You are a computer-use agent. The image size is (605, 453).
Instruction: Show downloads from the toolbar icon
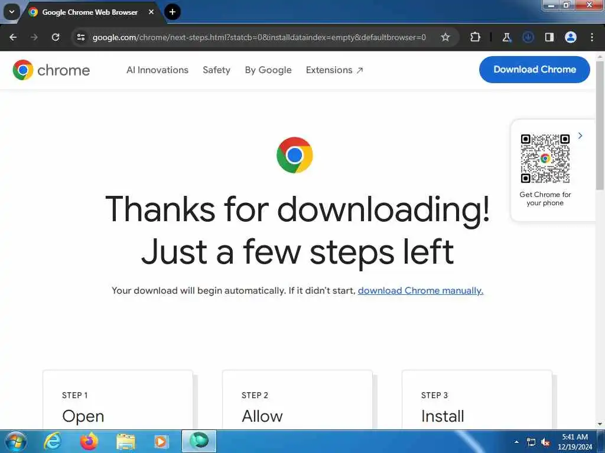[x=528, y=37]
